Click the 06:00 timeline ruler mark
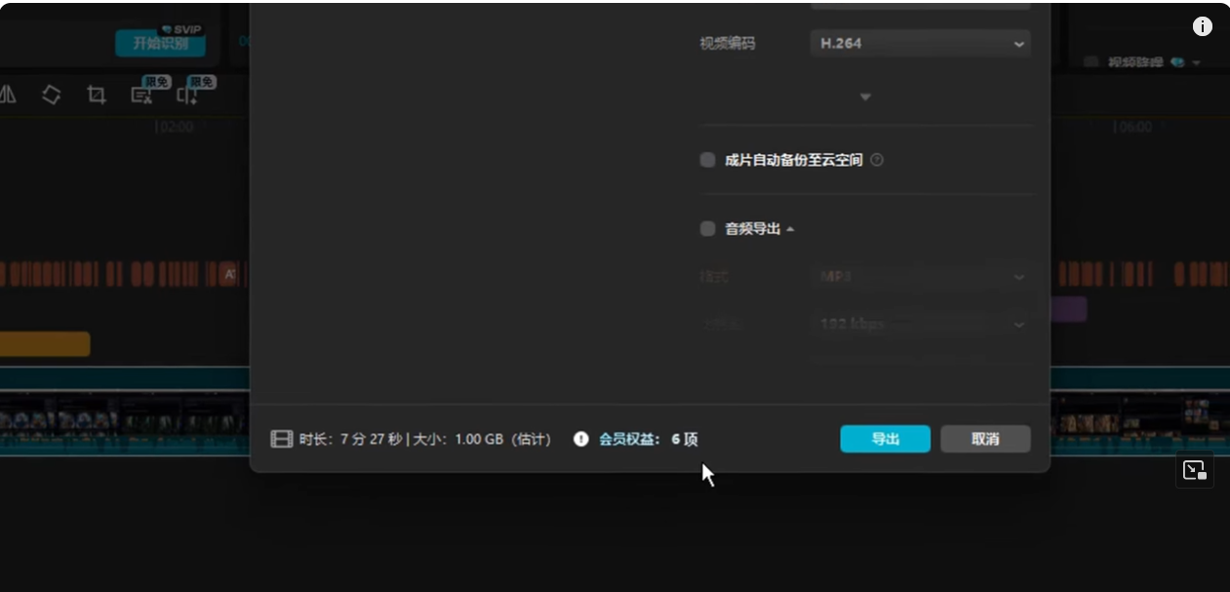The image size is (1230, 592). click(x=1133, y=127)
